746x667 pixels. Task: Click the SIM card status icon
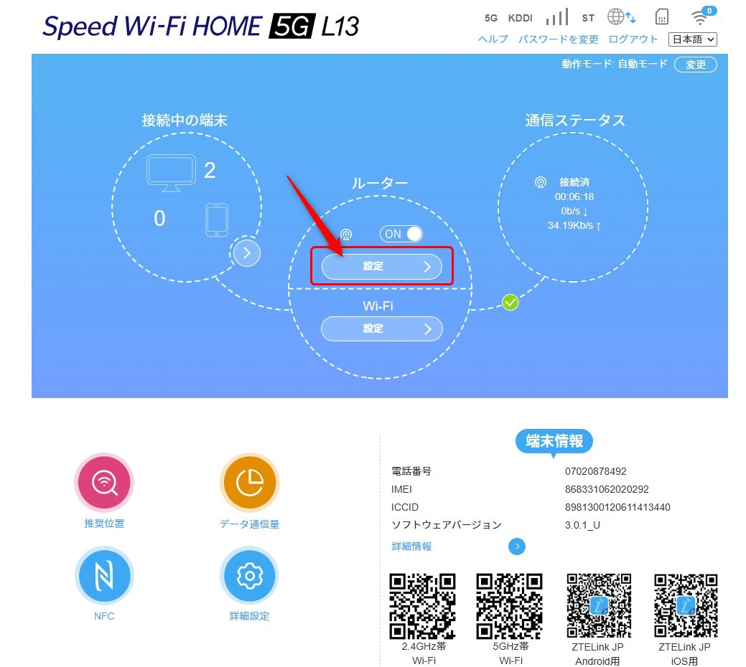(x=662, y=16)
